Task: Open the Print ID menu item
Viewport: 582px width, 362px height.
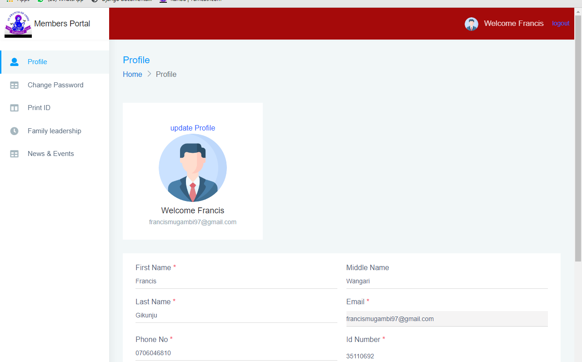Action: pos(39,108)
